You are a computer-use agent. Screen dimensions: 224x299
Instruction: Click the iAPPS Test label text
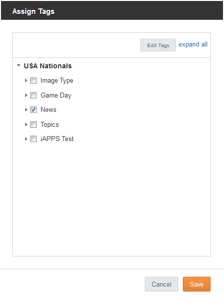coord(57,139)
